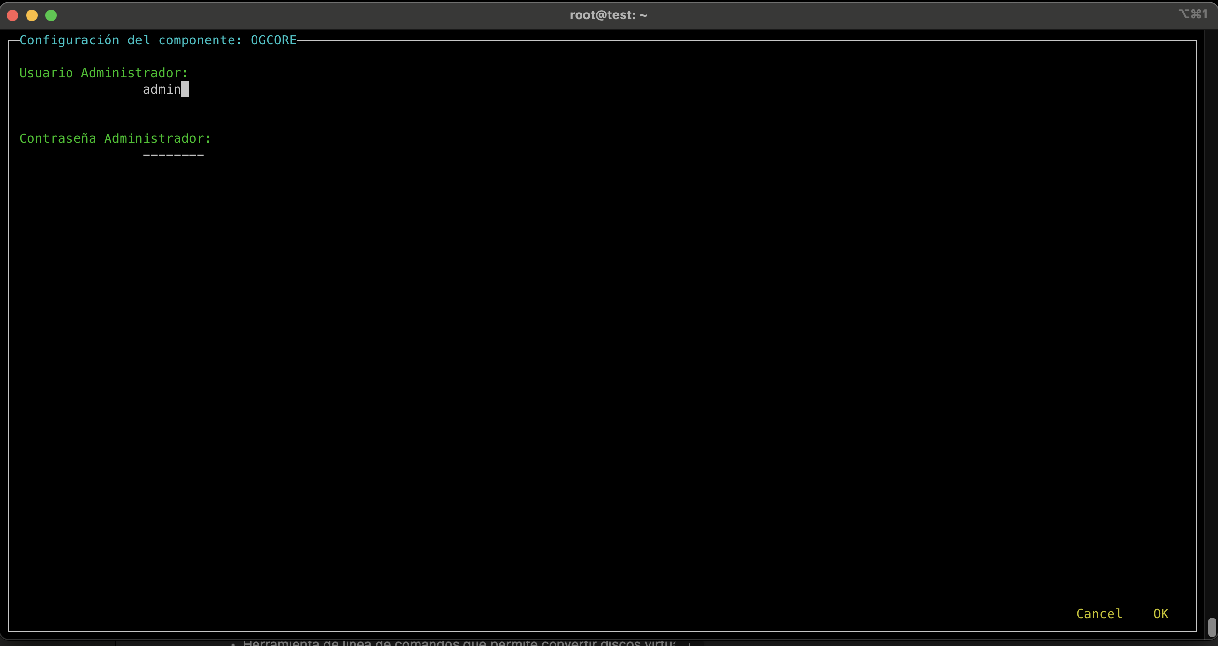This screenshot has width=1218, height=646.
Task: Click the Usuario Administrador label
Action: coord(103,73)
